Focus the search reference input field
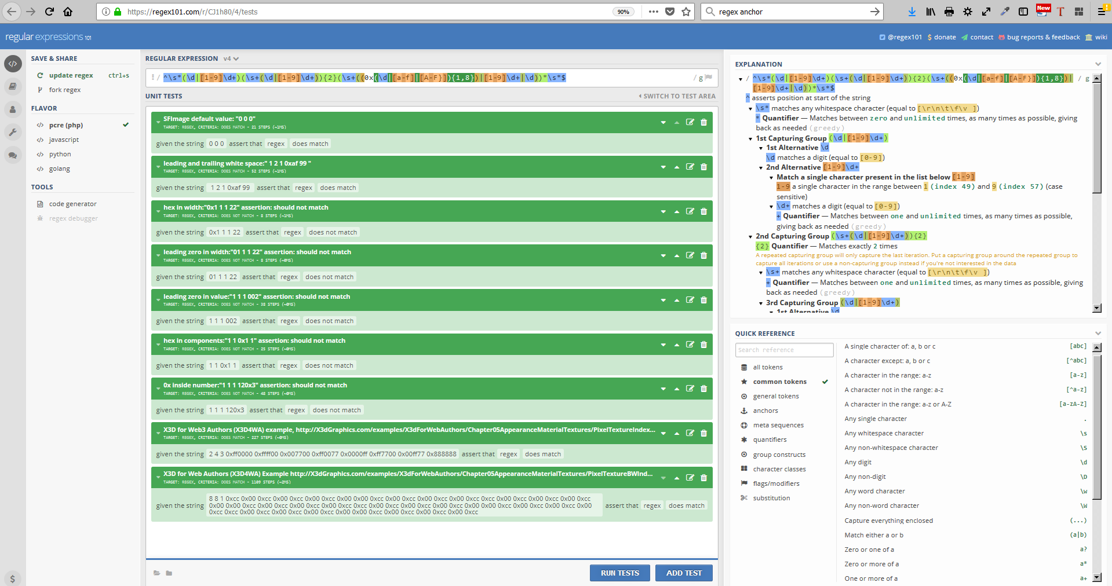 [784, 350]
